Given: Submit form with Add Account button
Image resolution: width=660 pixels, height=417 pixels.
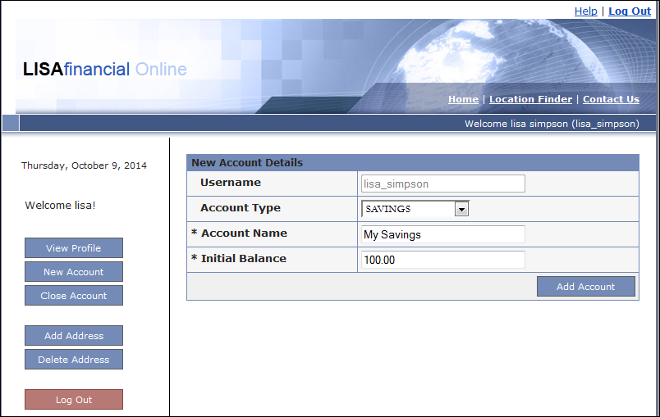Looking at the screenshot, I should pyautogui.click(x=585, y=287).
